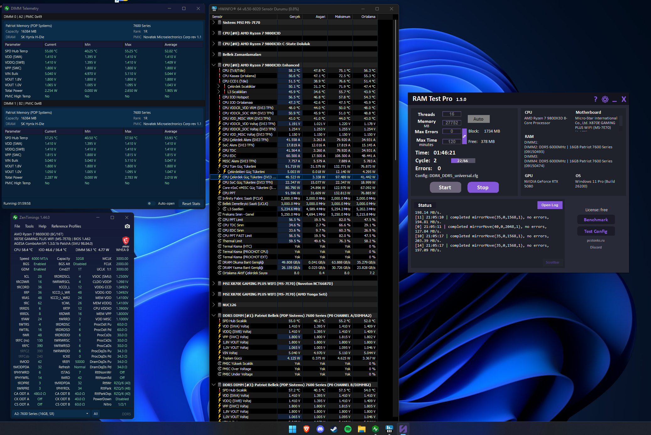Click the Test Config button
The width and height of the screenshot is (651, 435).
click(x=596, y=231)
